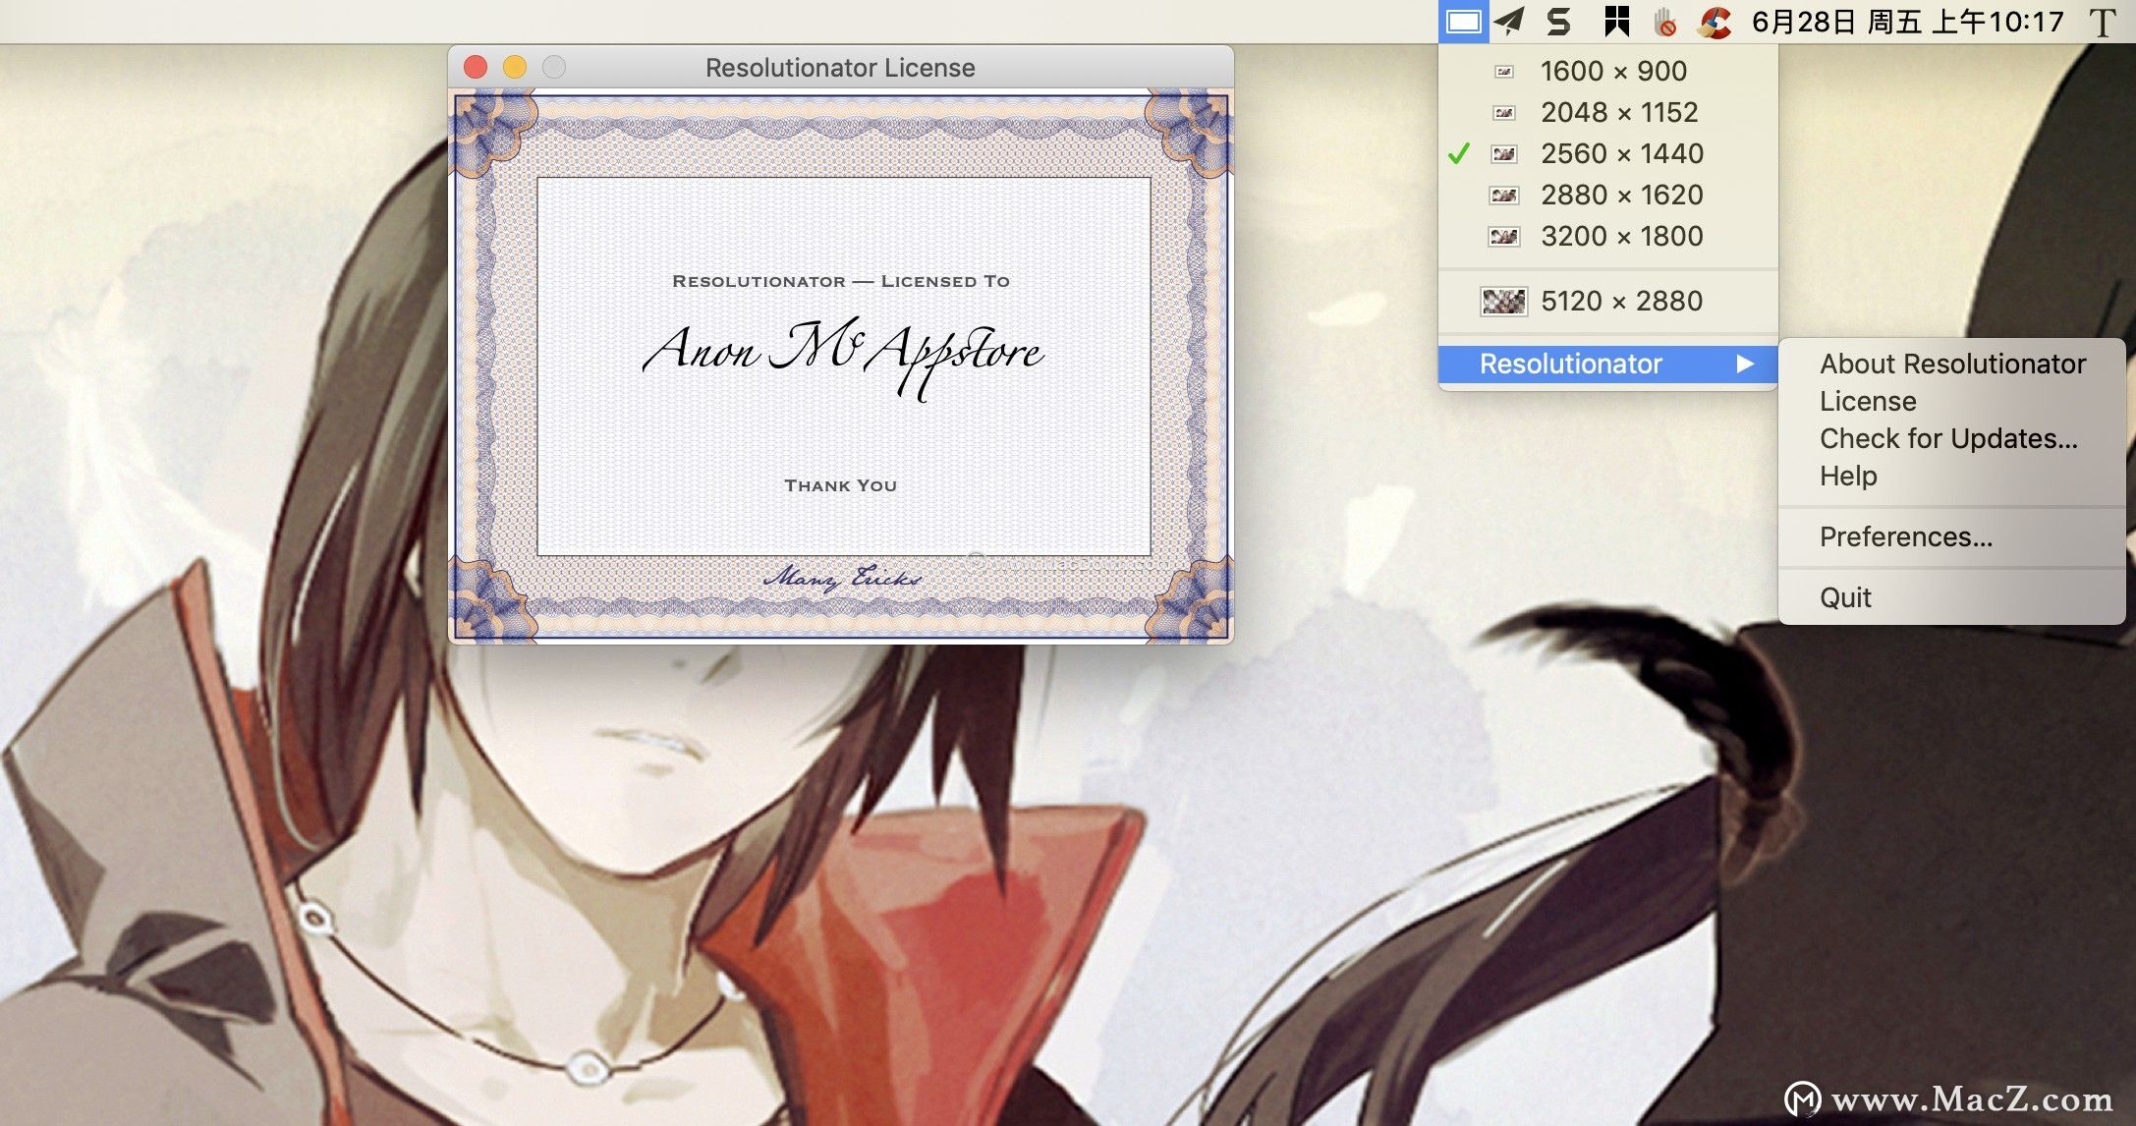The width and height of the screenshot is (2136, 1126).
Task: Click the thumbnail icon beside 5120 × 2880
Action: coord(1504,301)
